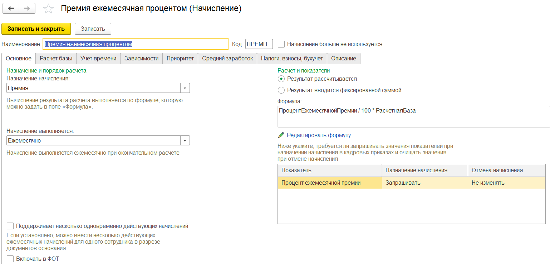Enable 'Включать в ФОТ' checkbox
The width and height of the screenshot is (550, 264).
click(x=10, y=259)
